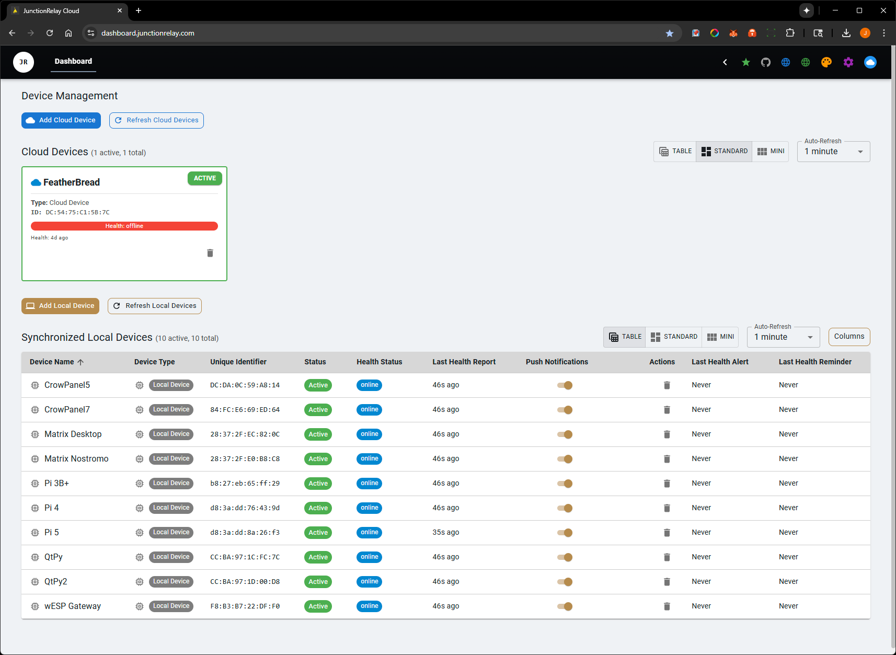Open the GitHub icon in app header

(x=766, y=62)
